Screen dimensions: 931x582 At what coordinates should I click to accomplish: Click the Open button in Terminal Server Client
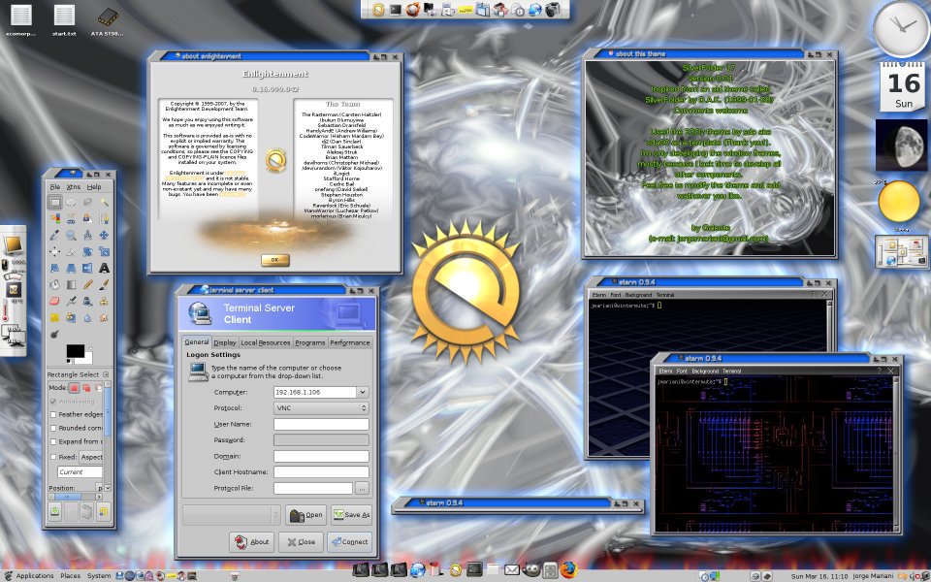305,515
